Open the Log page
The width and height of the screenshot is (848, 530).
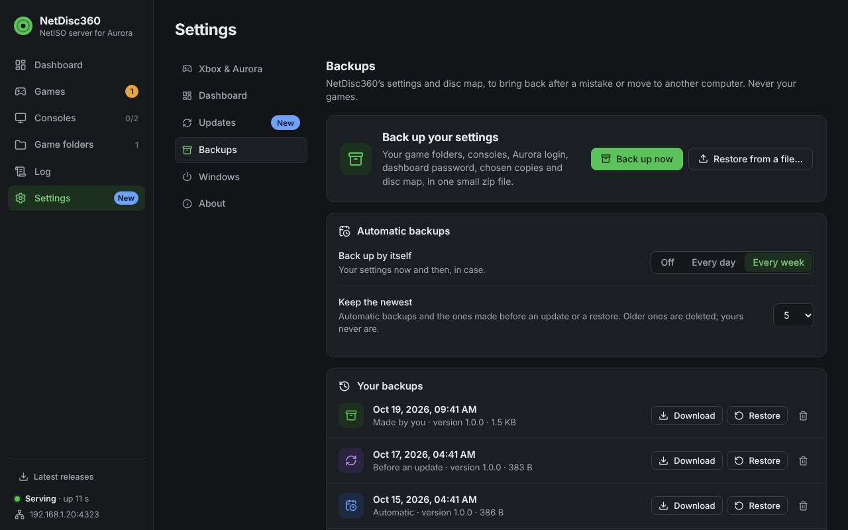point(76,172)
